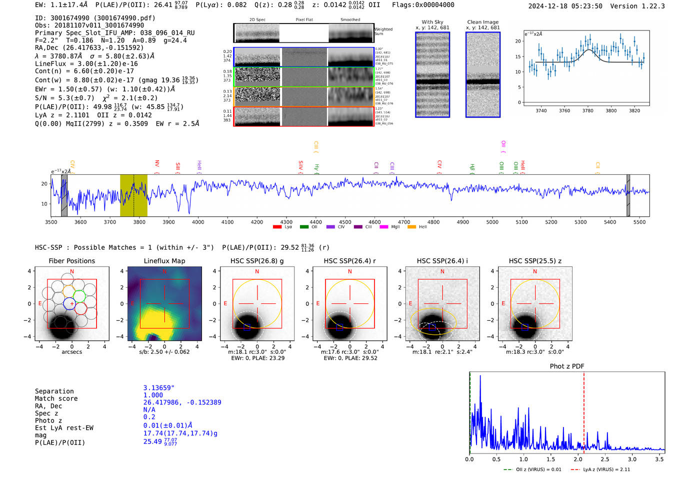Click the Pixel Flat column header
Screen dimensions: 700x477
click(x=304, y=20)
